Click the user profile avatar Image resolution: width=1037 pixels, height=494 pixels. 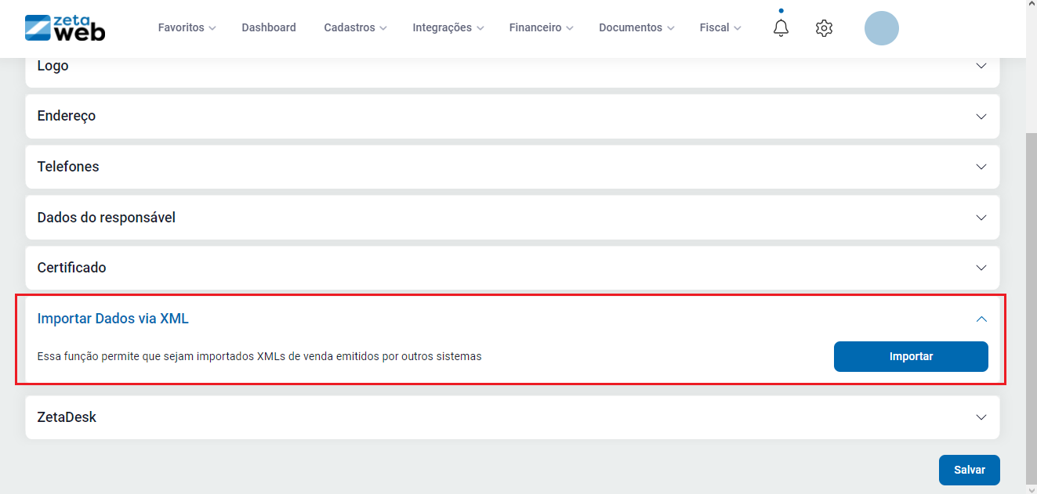coord(881,28)
